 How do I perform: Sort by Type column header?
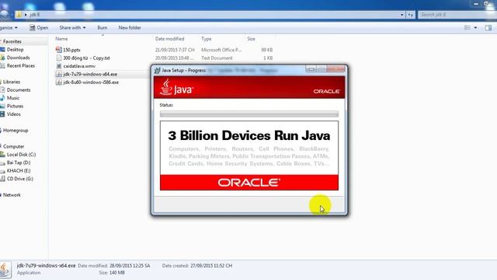pos(207,39)
